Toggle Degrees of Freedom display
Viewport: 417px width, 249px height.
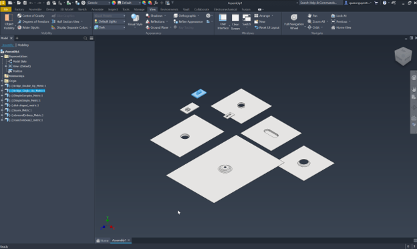[33, 21]
